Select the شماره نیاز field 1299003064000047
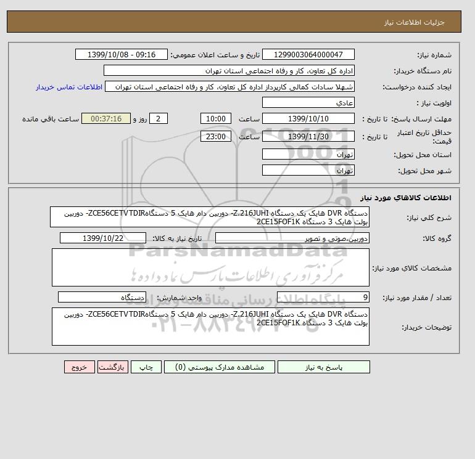 [x=308, y=55]
